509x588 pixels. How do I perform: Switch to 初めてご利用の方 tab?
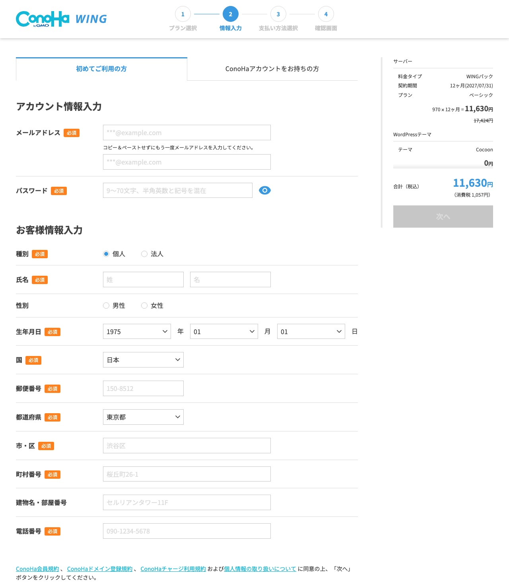[101, 69]
